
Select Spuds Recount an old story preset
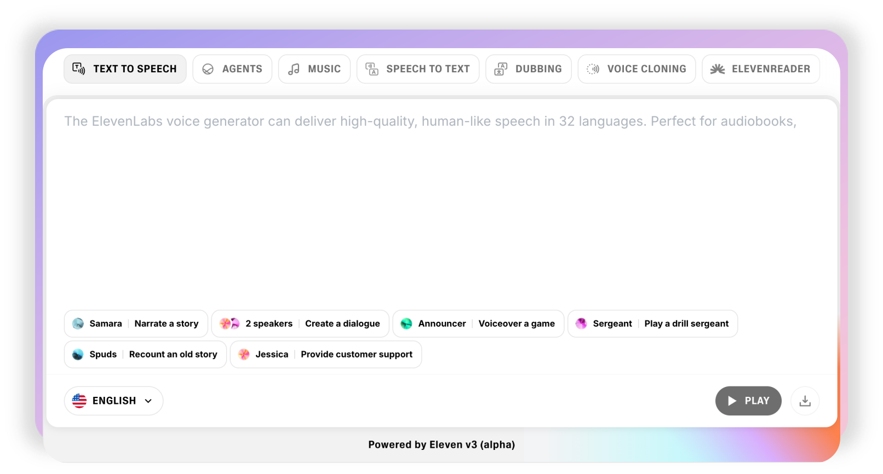point(145,354)
